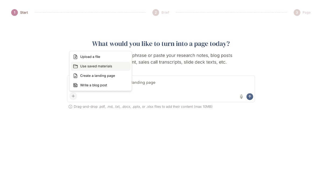
Task: Click the upload file icon in the menu
Action: click(x=76, y=57)
